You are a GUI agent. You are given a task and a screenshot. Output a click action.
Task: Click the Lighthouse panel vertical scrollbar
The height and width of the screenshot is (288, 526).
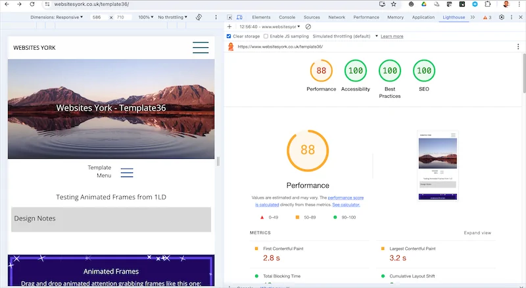(523, 73)
